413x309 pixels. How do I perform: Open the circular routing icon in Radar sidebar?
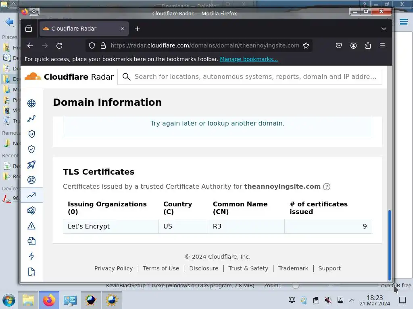click(31, 180)
